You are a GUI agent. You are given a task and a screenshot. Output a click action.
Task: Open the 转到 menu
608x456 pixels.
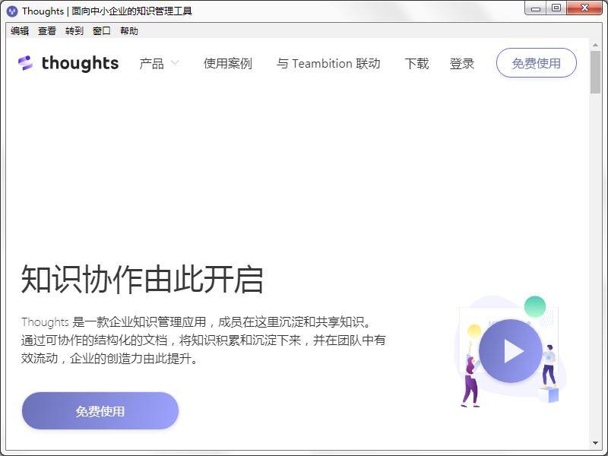pyautogui.click(x=74, y=31)
